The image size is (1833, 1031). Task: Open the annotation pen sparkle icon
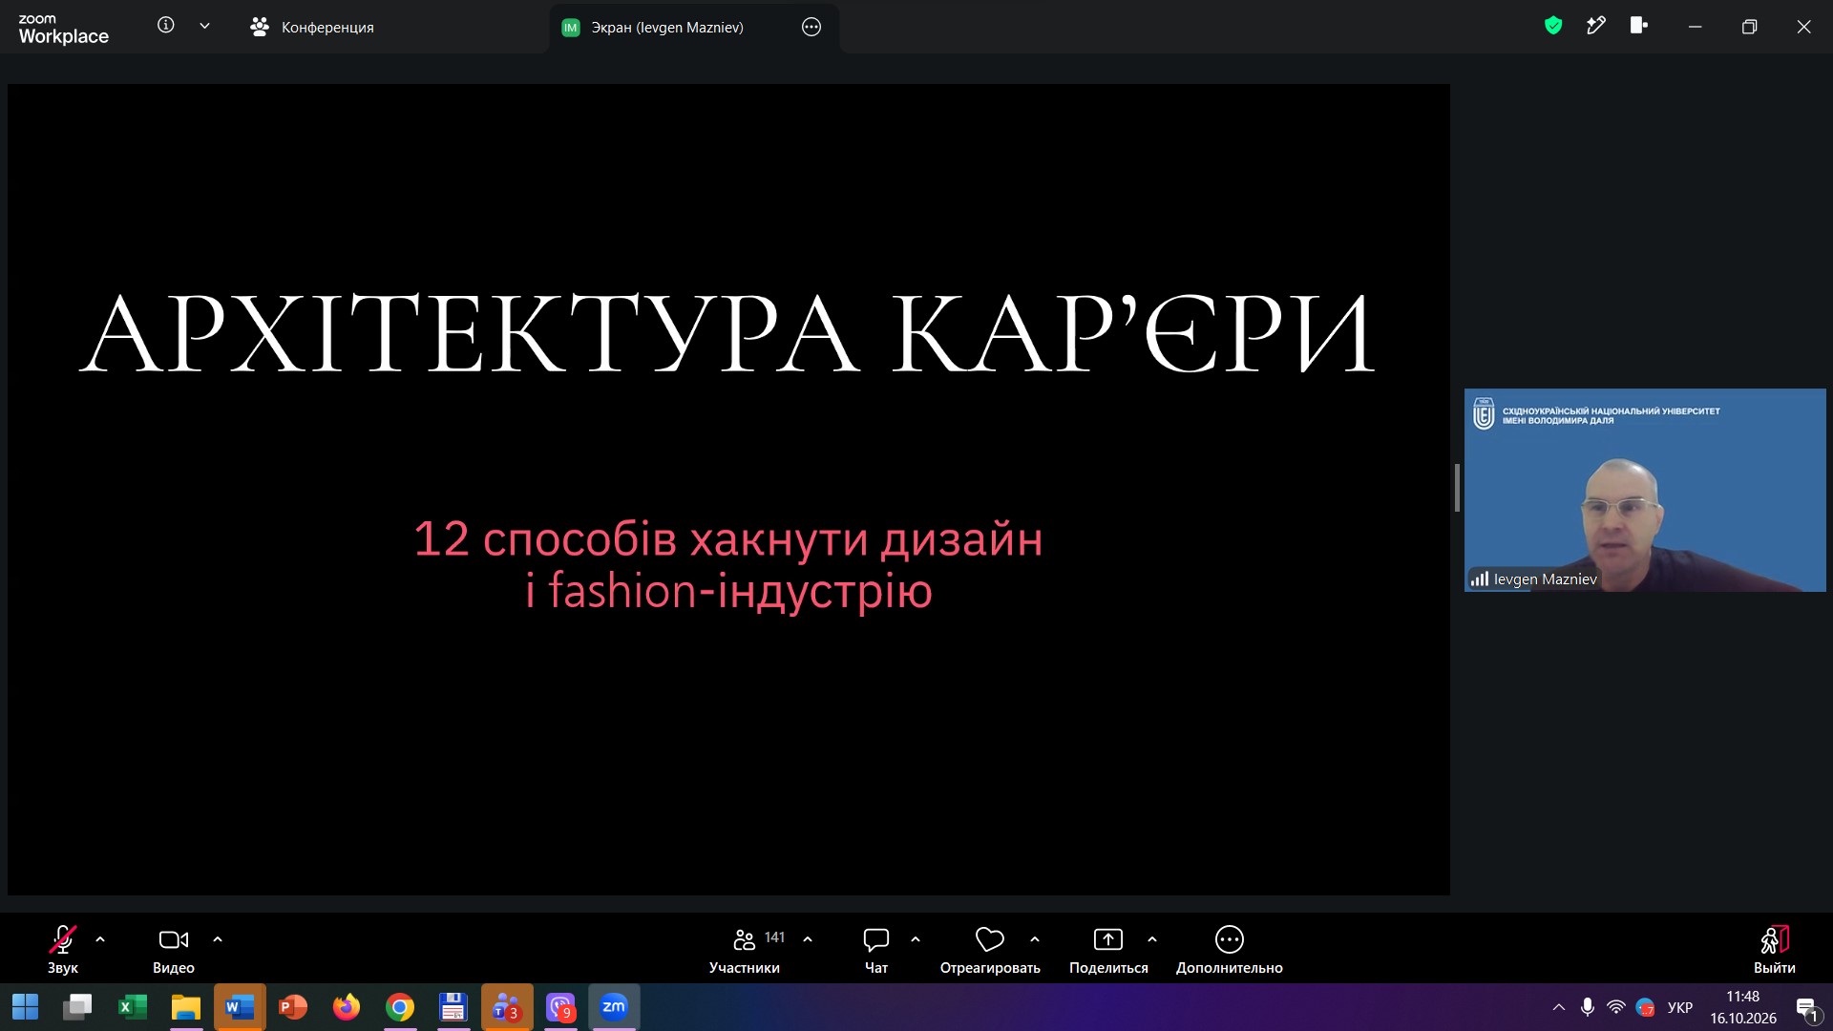pos(1596,26)
